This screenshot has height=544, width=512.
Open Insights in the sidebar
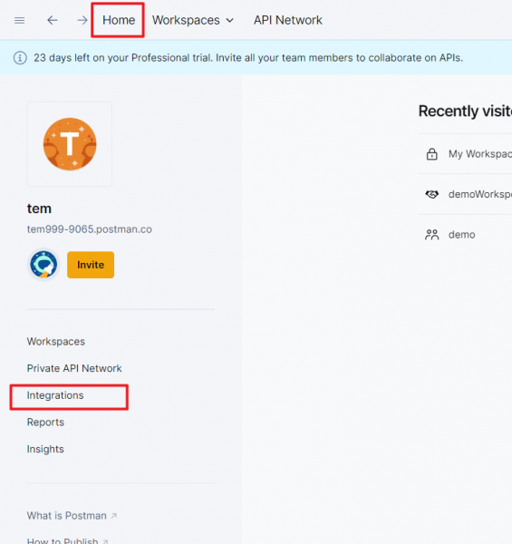[x=45, y=449]
